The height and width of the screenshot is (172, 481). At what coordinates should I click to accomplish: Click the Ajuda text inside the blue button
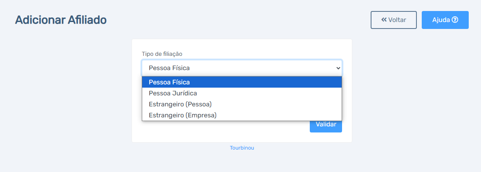441,20
